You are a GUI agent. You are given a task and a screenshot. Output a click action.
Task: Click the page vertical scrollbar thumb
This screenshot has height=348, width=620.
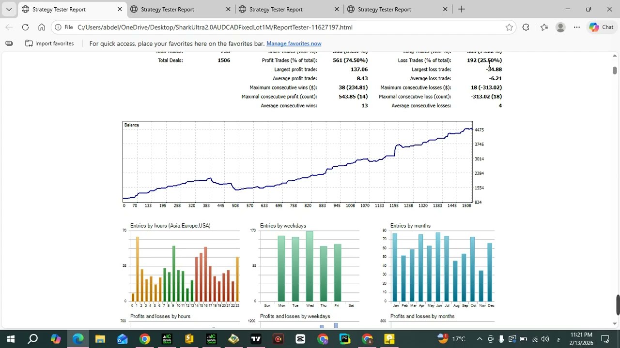[x=615, y=70]
